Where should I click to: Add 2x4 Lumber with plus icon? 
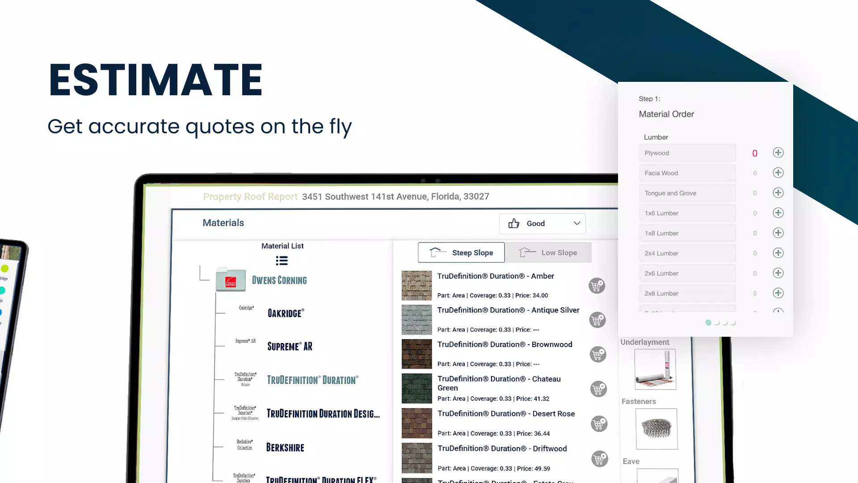778,253
